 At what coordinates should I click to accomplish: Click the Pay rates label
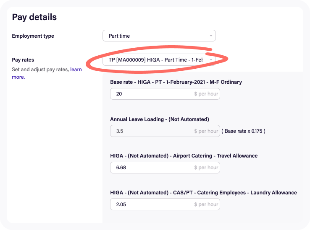pyautogui.click(x=23, y=60)
